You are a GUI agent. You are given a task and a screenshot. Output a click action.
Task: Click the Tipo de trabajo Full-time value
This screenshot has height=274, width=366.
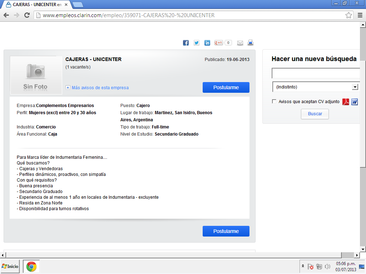160,127
